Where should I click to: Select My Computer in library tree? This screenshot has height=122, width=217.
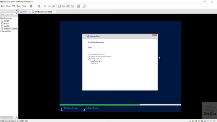click(7, 18)
